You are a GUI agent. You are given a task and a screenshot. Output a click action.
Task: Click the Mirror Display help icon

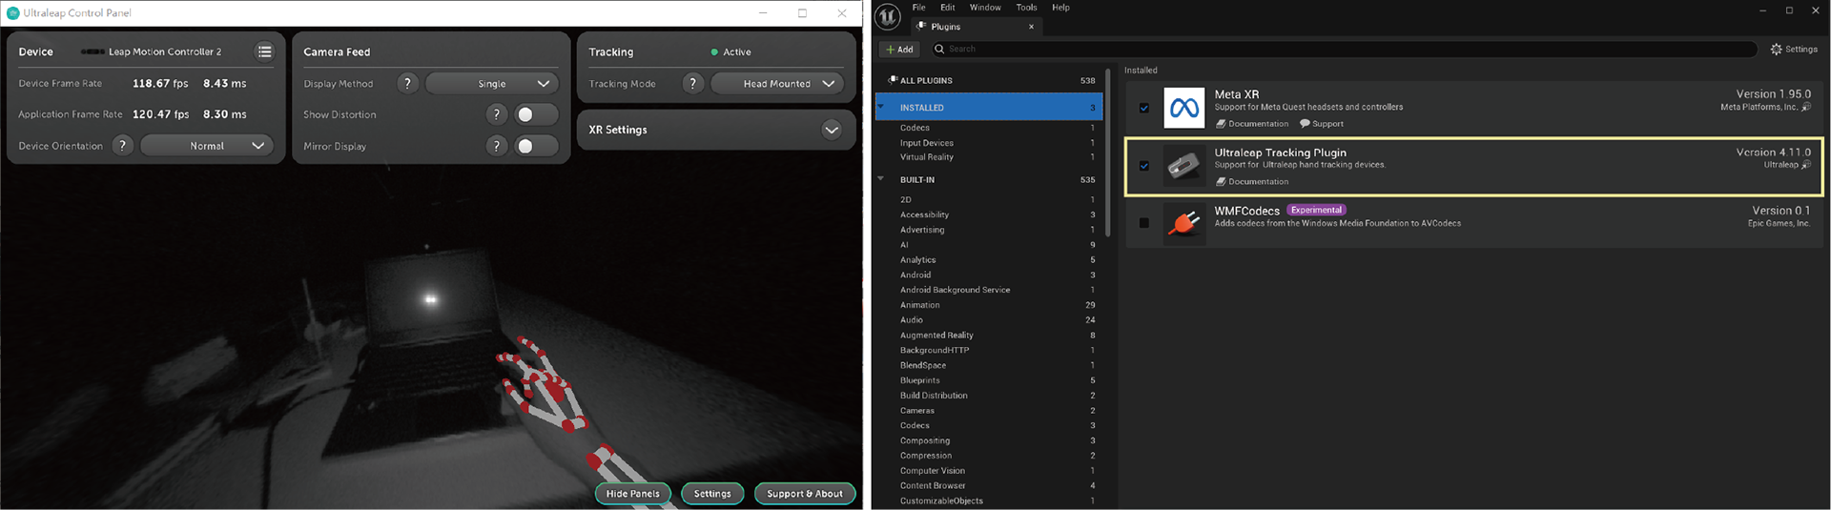(x=496, y=146)
